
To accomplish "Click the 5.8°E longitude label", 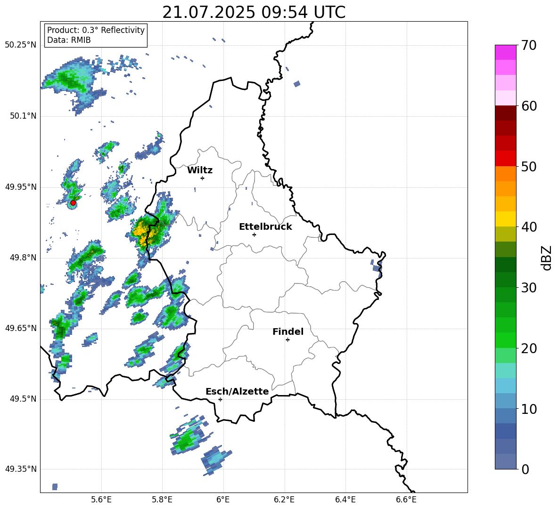I will 162,500.
